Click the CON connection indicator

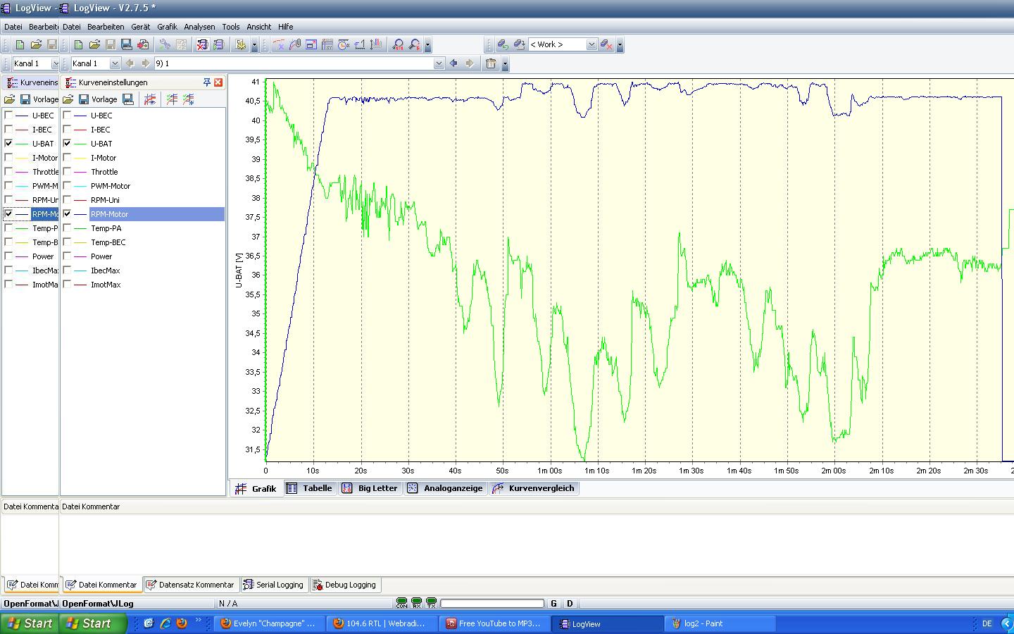tap(401, 603)
